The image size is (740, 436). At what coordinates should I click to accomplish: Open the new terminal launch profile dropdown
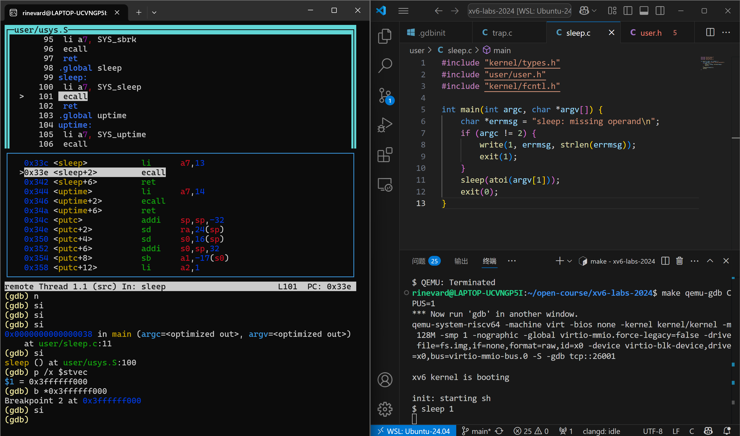570,261
